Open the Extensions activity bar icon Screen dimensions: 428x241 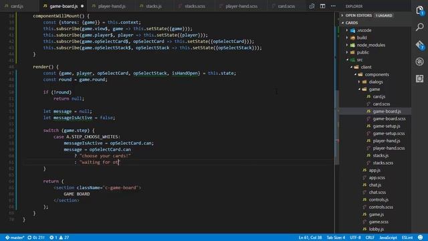coord(420,79)
